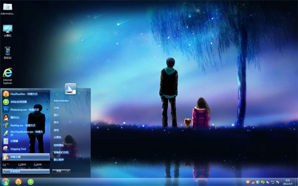Open the clock showing 9:51
Viewport: 298px width, 186px height.
(x=288, y=182)
